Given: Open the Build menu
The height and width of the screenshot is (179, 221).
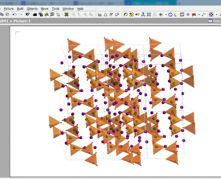Looking at the screenshot, I should [x=20, y=9].
